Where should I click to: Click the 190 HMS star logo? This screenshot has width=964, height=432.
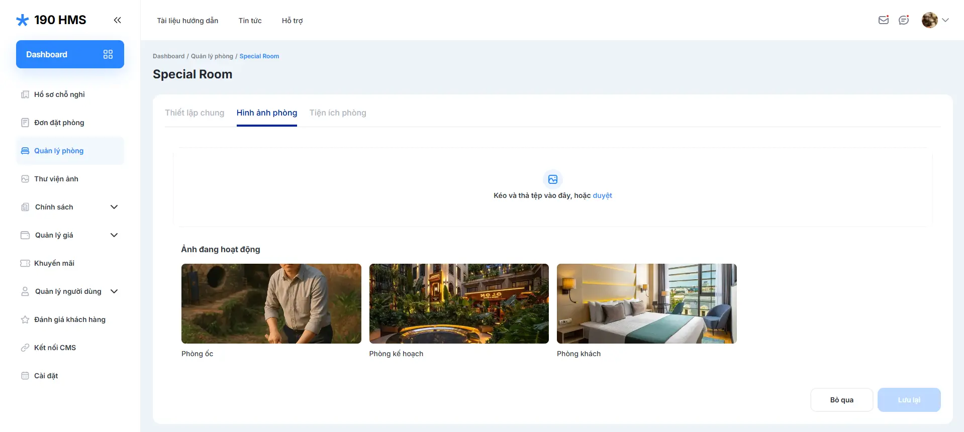click(23, 20)
